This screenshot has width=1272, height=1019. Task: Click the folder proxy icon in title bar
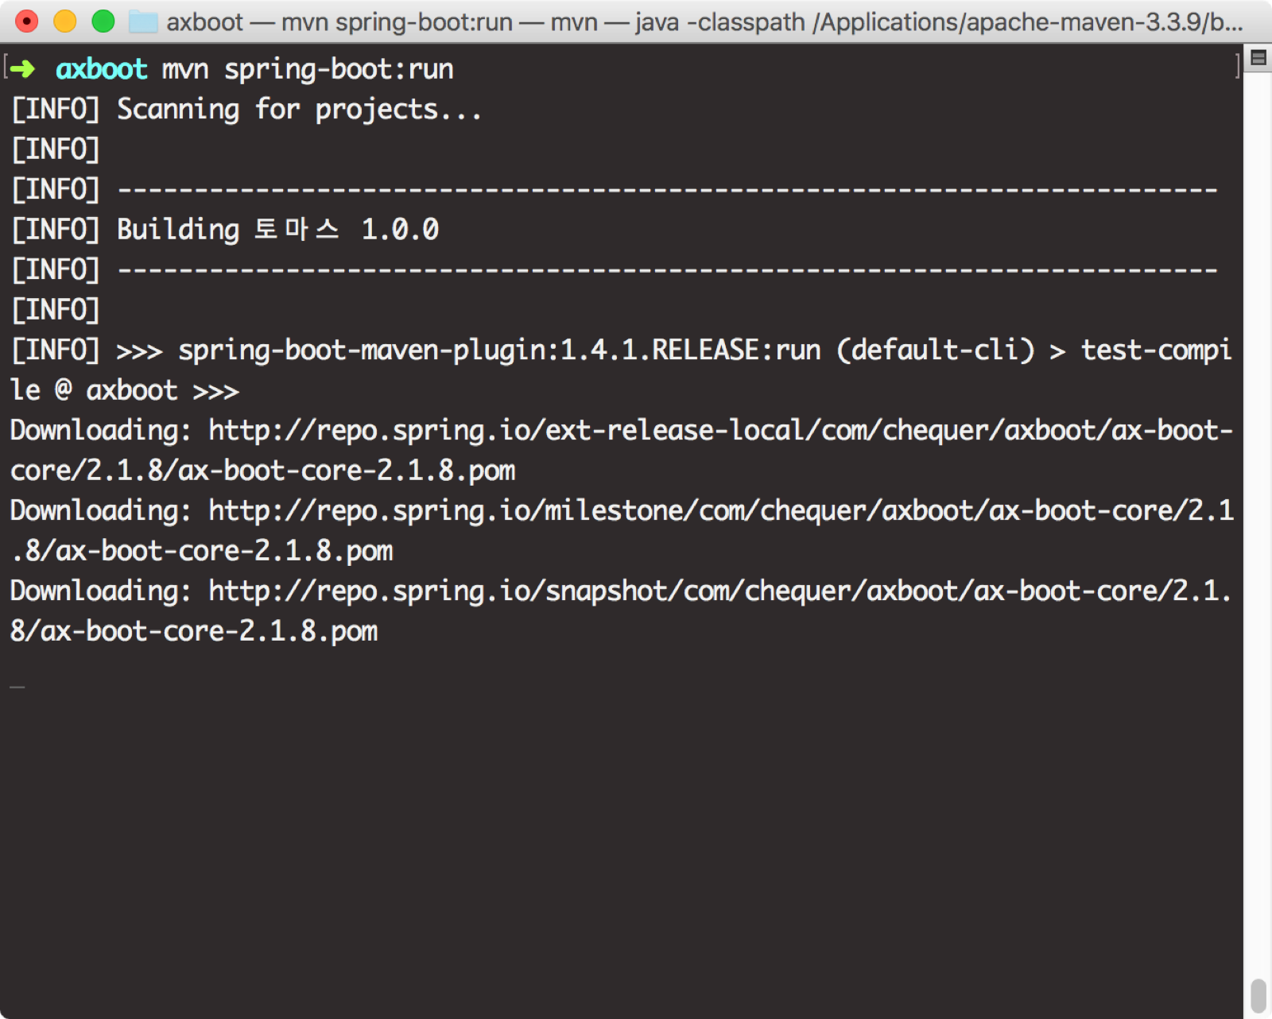[x=143, y=21]
